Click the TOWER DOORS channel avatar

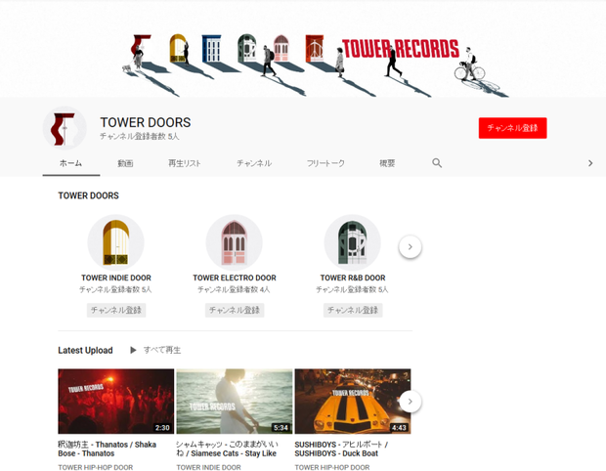pos(65,128)
